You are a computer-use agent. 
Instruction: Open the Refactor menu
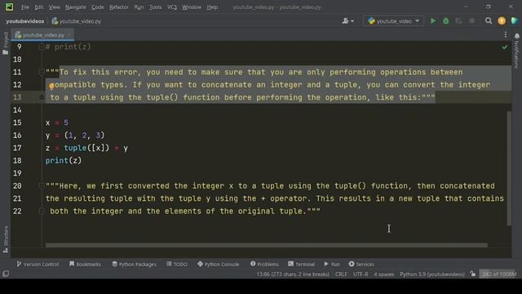click(x=119, y=7)
